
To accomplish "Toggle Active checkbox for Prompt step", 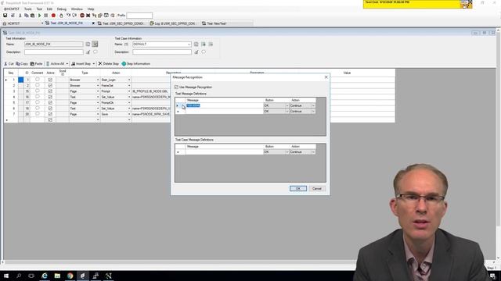I will 50,91.
